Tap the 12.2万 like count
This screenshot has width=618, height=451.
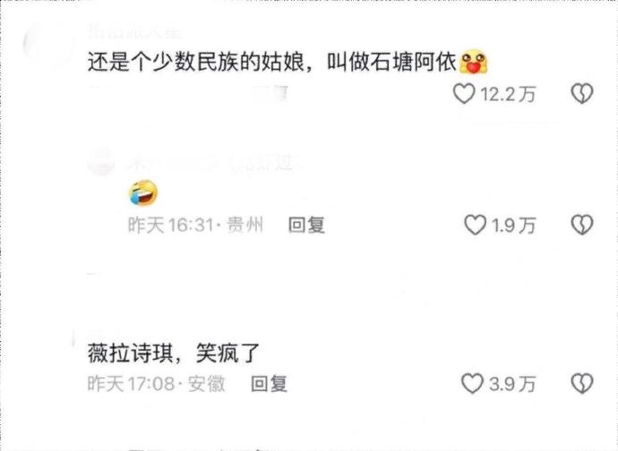click(x=508, y=94)
